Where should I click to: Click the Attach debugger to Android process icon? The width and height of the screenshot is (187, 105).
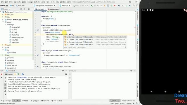click(x=111, y=6)
